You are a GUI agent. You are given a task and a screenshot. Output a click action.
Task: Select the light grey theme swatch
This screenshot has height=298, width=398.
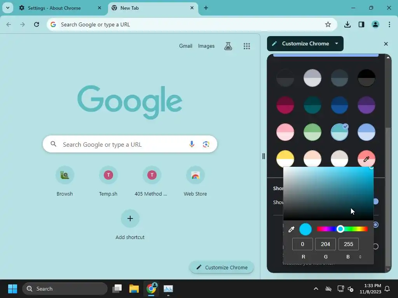click(x=312, y=78)
